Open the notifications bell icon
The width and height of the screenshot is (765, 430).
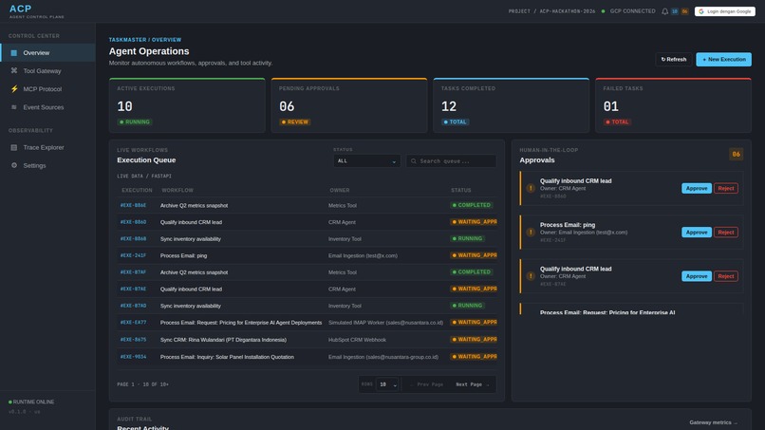(664, 11)
